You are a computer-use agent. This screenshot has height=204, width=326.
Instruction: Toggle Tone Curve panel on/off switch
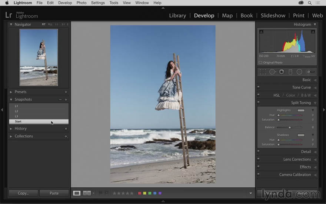[x=258, y=88]
